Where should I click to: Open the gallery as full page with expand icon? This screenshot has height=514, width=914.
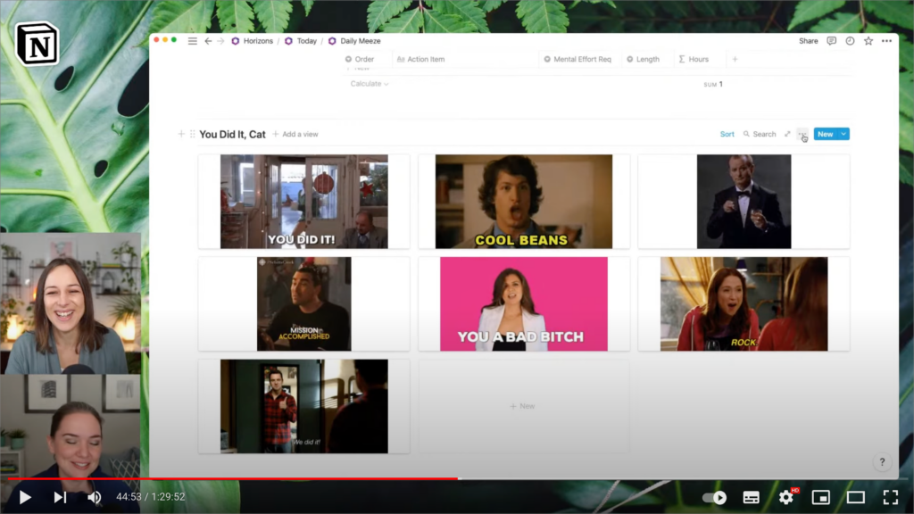pos(787,134)
